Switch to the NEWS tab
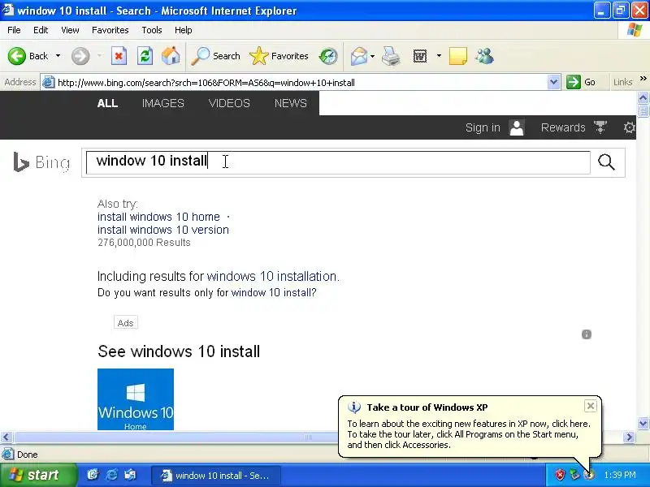The width and height of the screenshot is (650, 487). tap(291, 103)
